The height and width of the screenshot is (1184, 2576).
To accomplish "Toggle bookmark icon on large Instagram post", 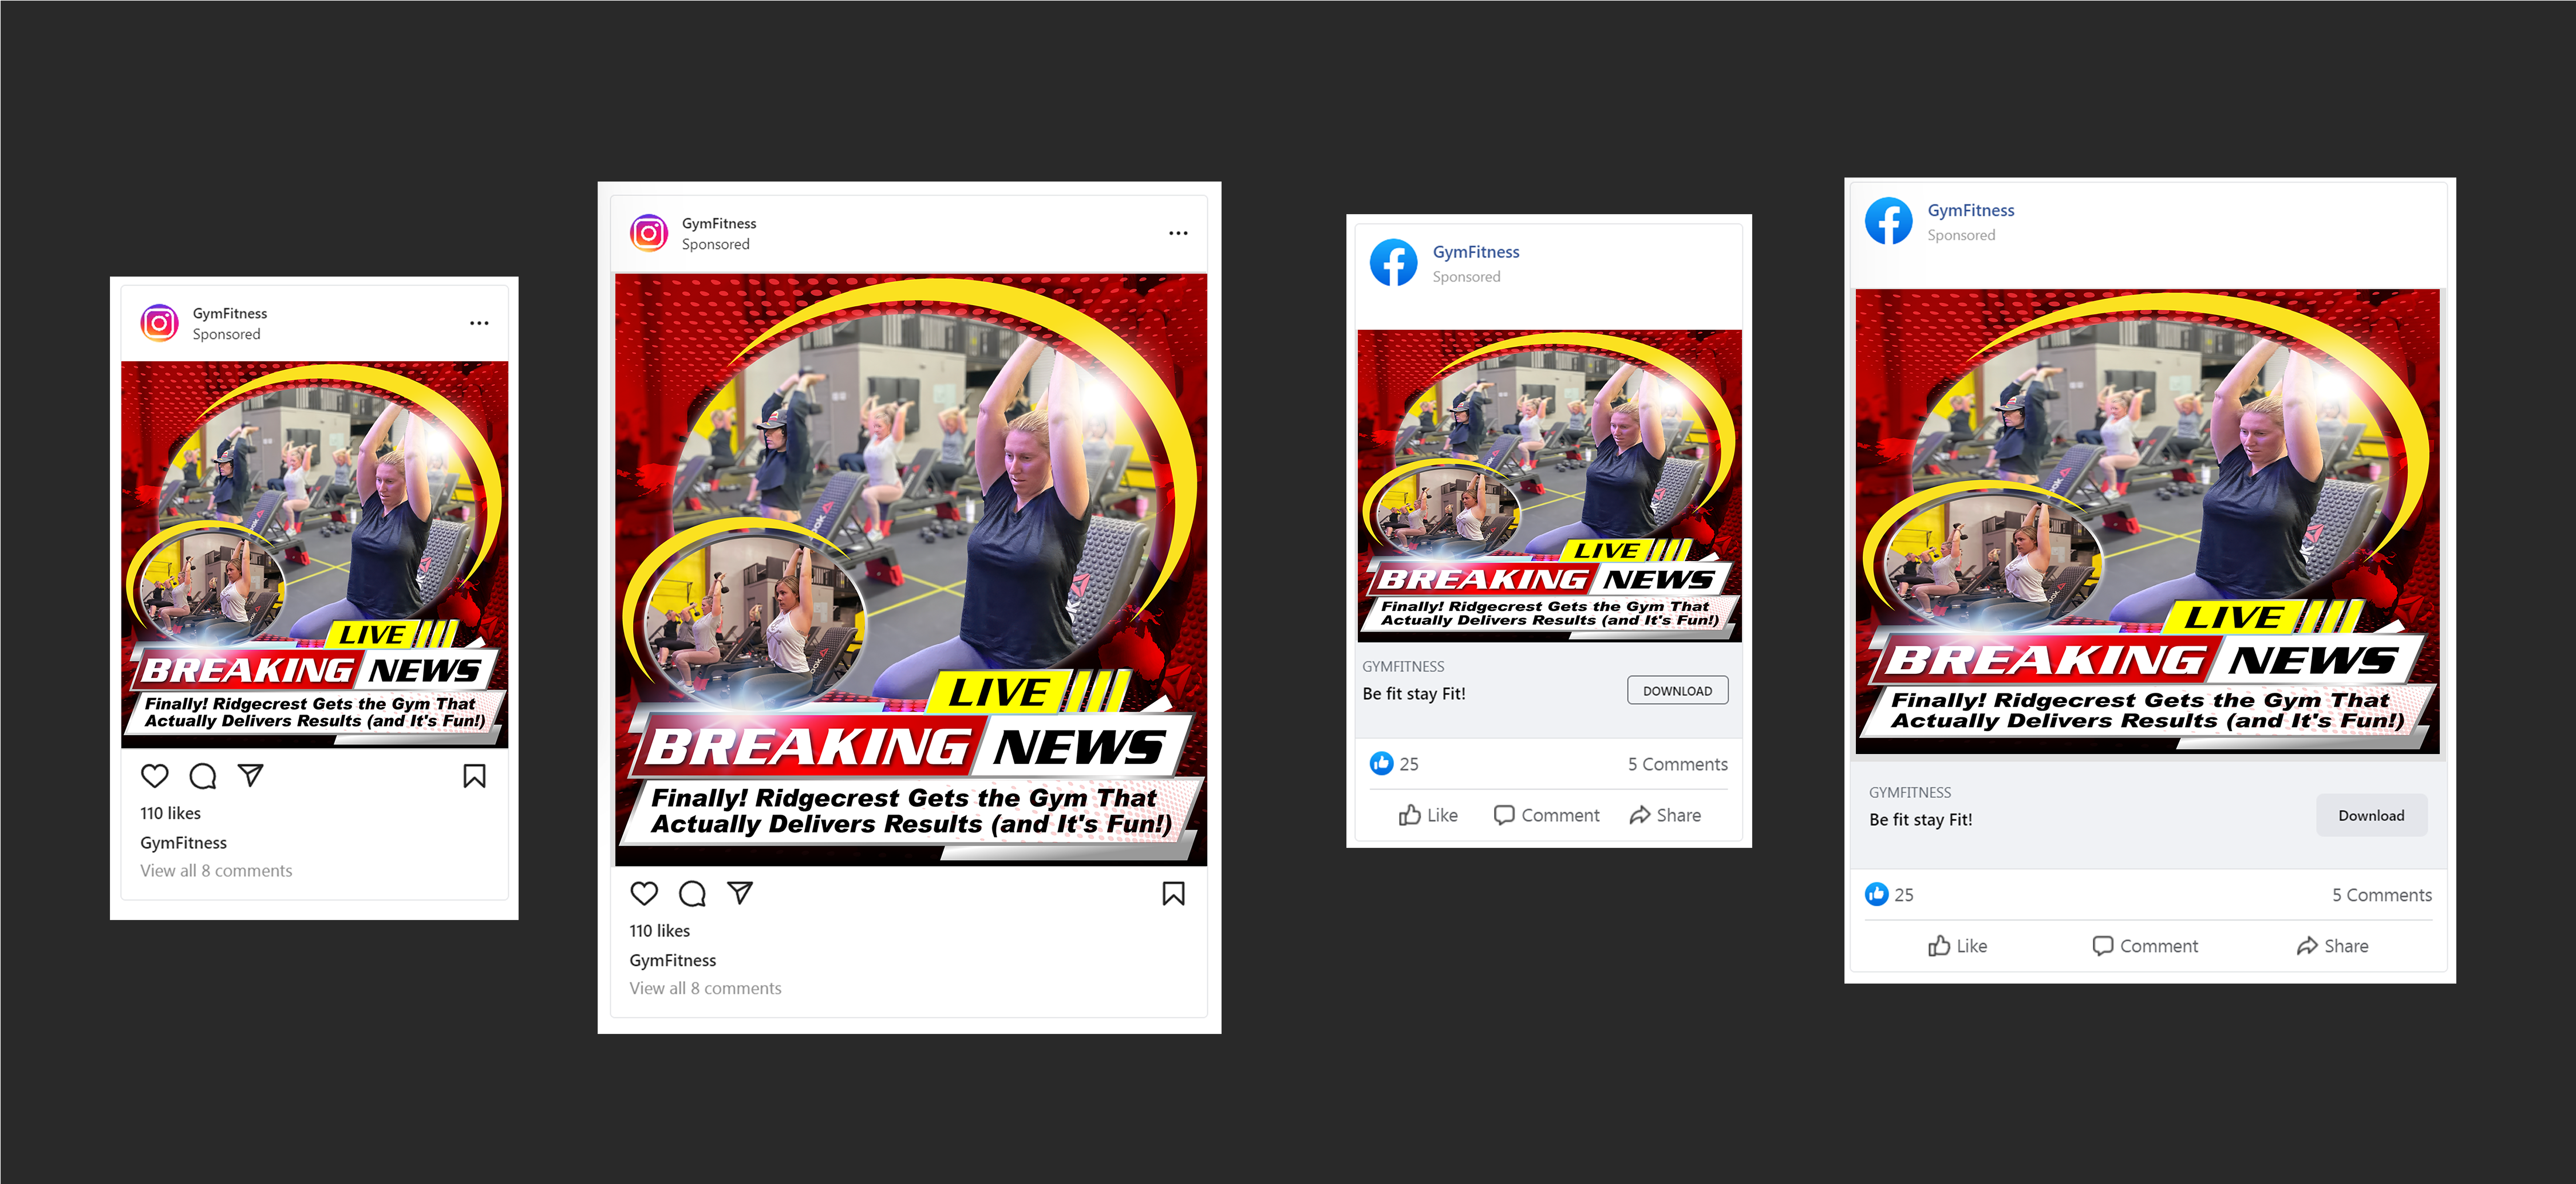I will (x=1173, y=893).
